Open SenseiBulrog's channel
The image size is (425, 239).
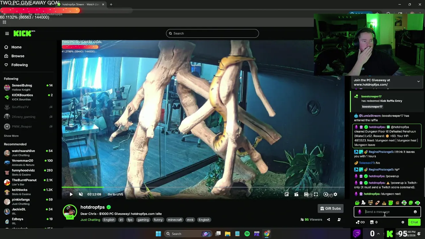pyautogui.click(x=28, y=87)
